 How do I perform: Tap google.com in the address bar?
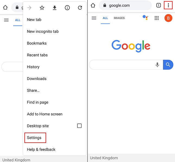119,5
